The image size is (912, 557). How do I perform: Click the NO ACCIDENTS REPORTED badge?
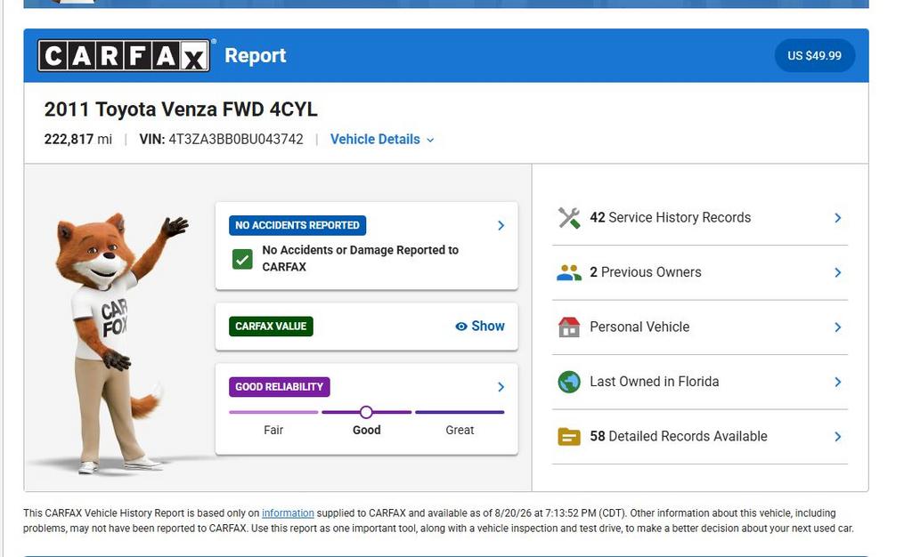297,225
